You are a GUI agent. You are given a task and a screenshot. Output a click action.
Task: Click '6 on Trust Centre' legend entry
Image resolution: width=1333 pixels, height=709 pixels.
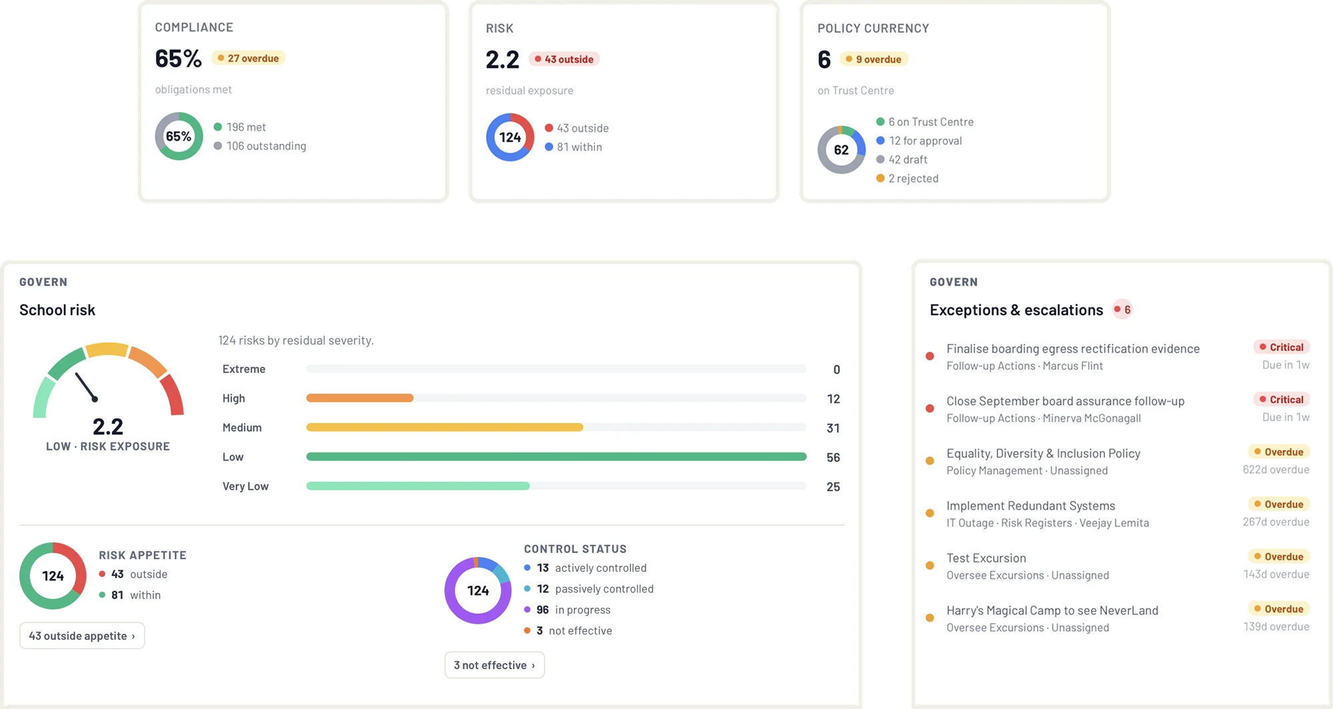925,122
